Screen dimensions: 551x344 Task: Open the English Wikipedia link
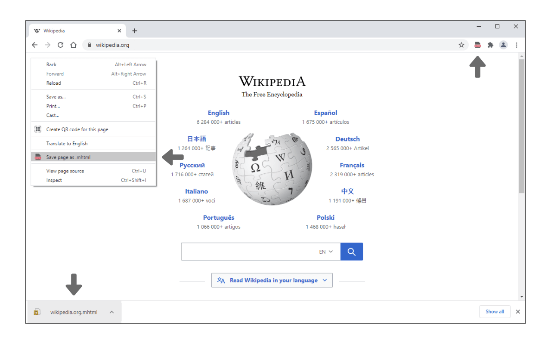219,113
